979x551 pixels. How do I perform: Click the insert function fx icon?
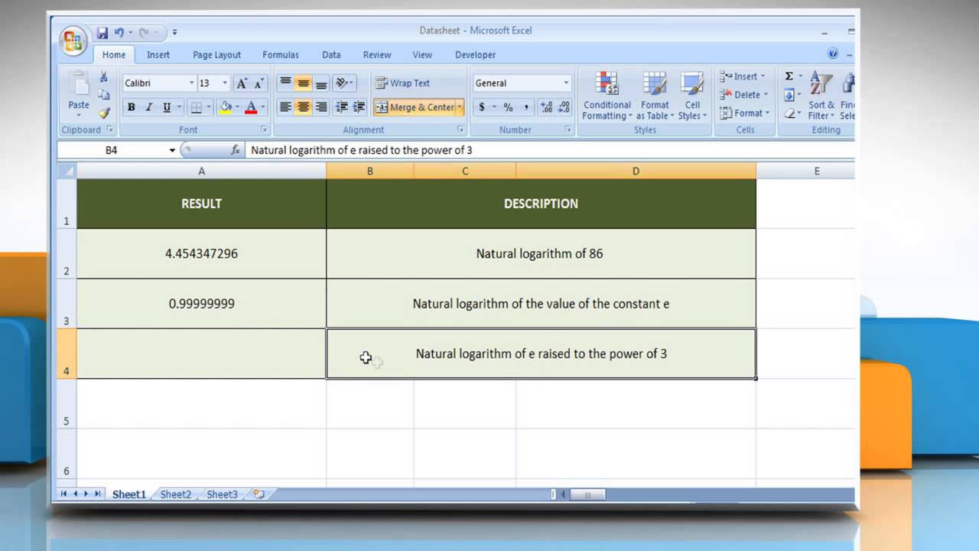(236, 150)
